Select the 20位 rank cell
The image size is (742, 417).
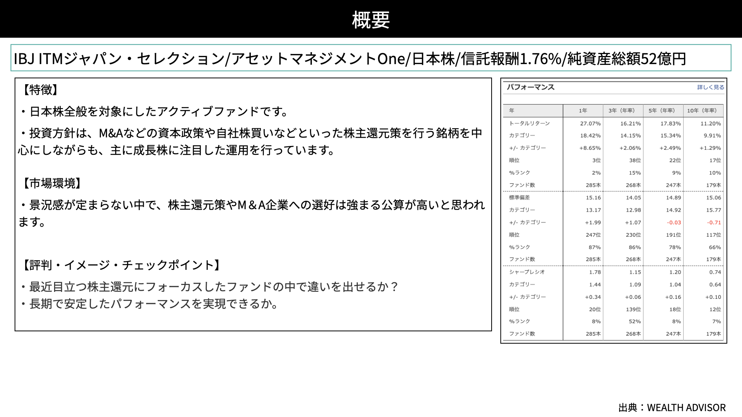pos(595,310)
